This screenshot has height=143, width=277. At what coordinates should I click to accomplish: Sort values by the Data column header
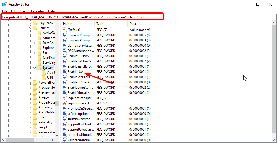point(167,24)
